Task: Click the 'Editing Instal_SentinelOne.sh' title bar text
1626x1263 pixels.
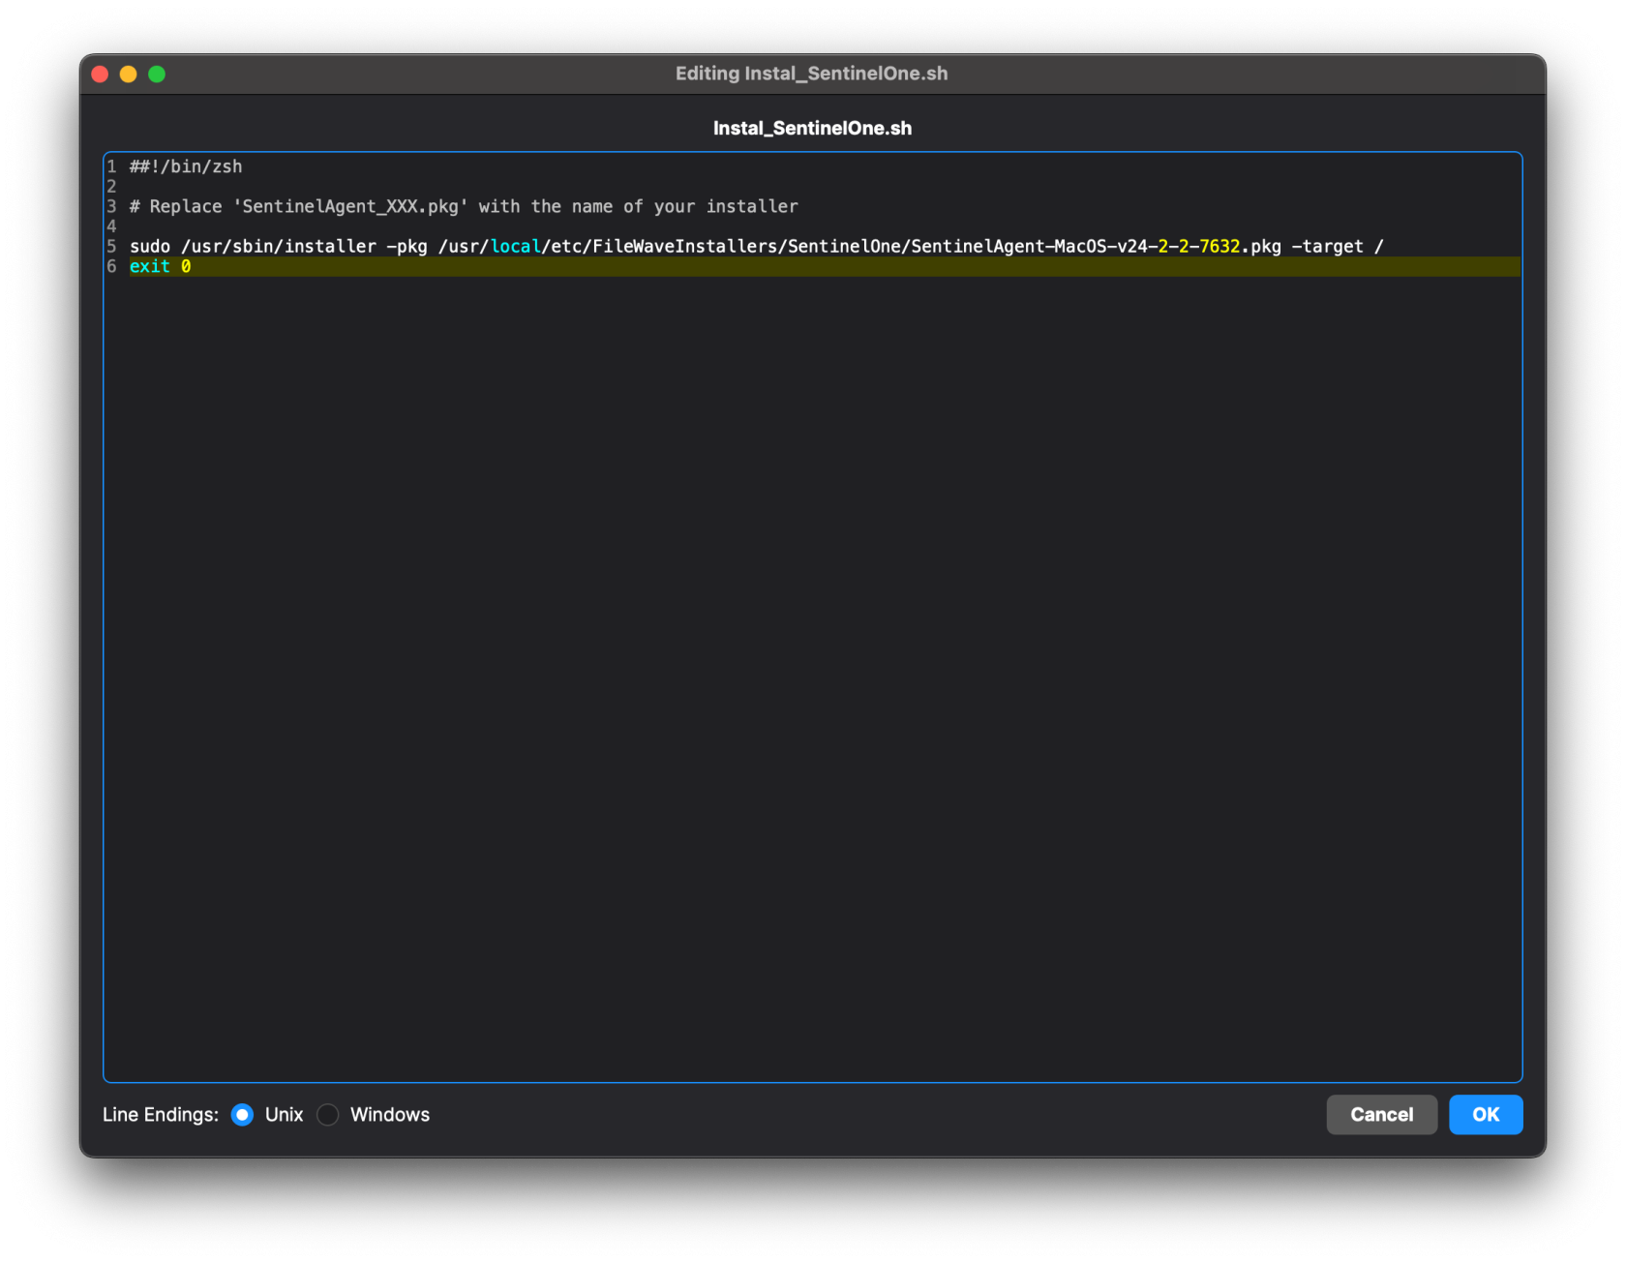Action: [x=811, y=74]
